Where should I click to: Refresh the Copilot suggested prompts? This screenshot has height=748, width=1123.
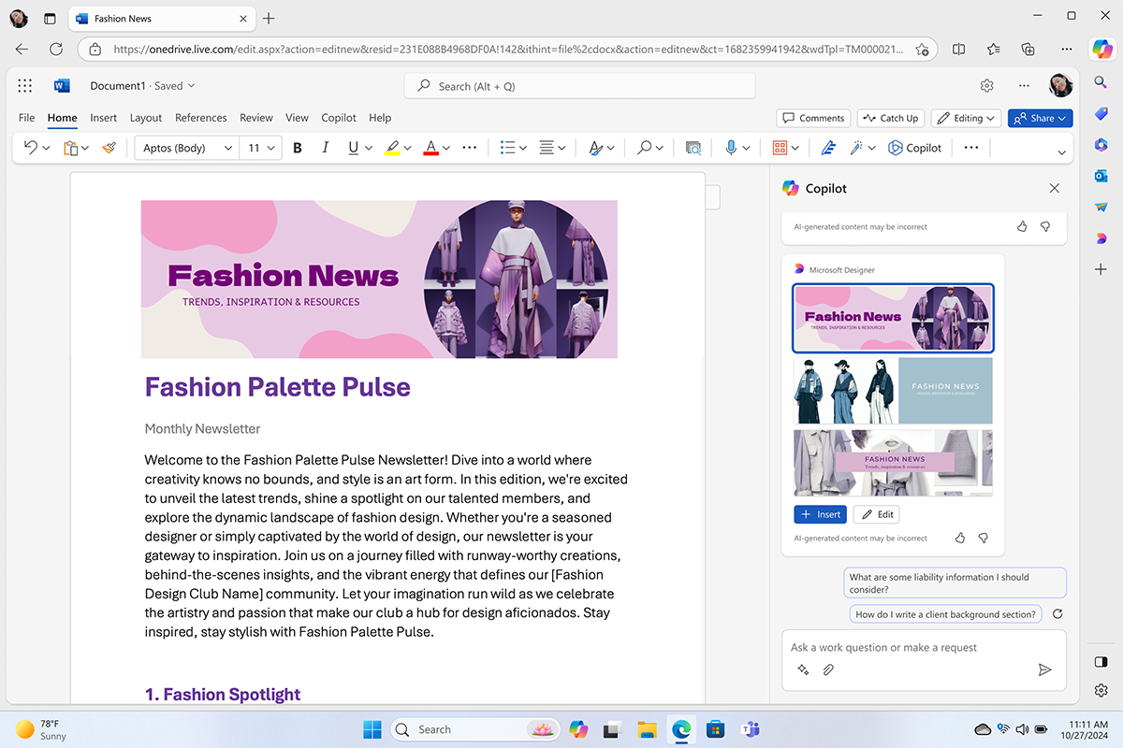click(x=1057, y=614)
